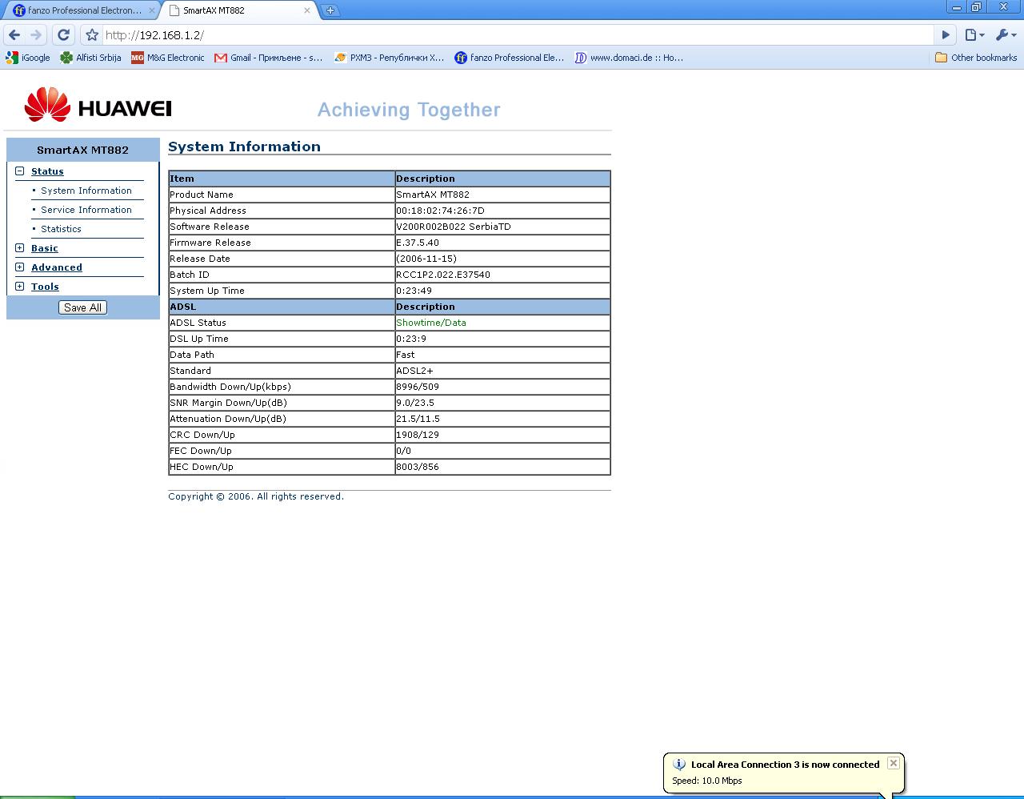Click the bookmark star icon

point(92,35)
